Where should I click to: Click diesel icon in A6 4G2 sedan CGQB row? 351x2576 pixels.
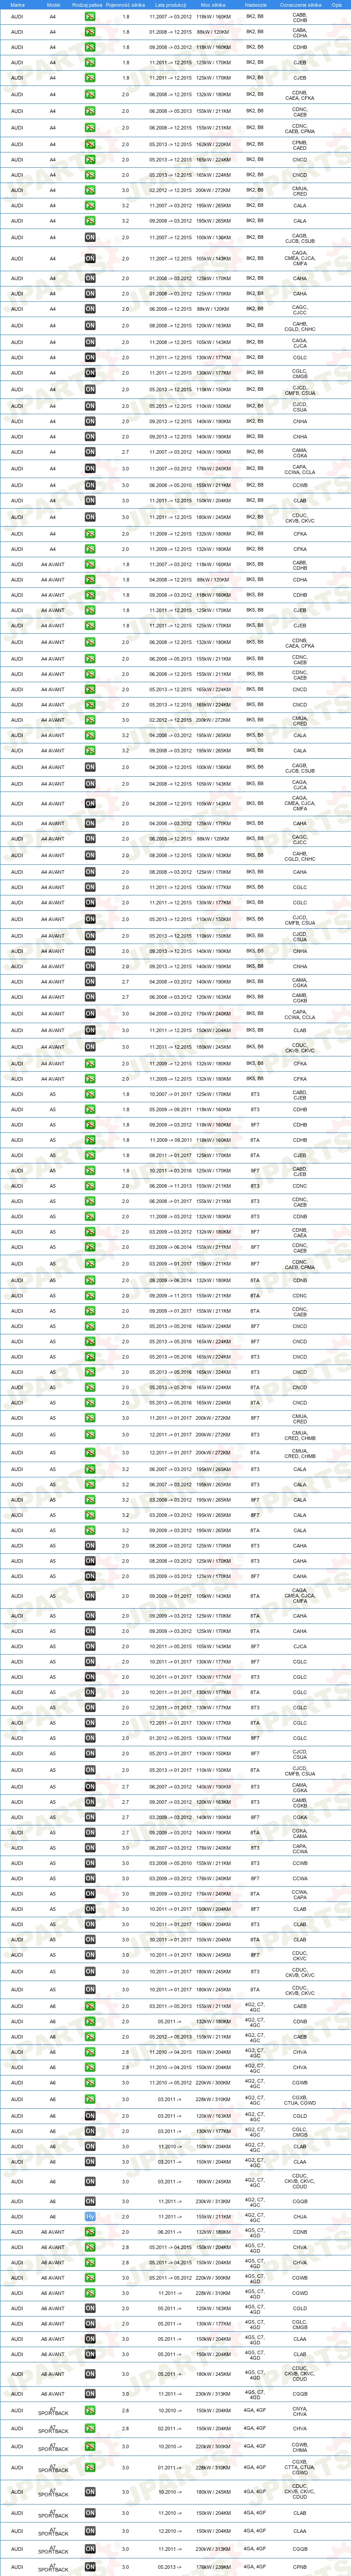[x=90, y=2201]
